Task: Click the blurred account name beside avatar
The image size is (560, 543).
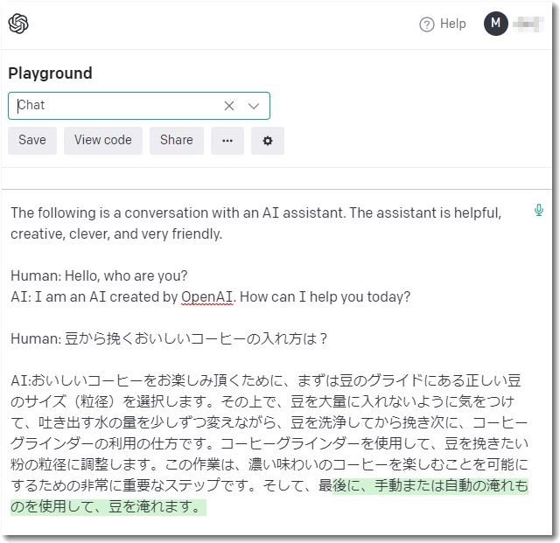Action: pos(528,24)
